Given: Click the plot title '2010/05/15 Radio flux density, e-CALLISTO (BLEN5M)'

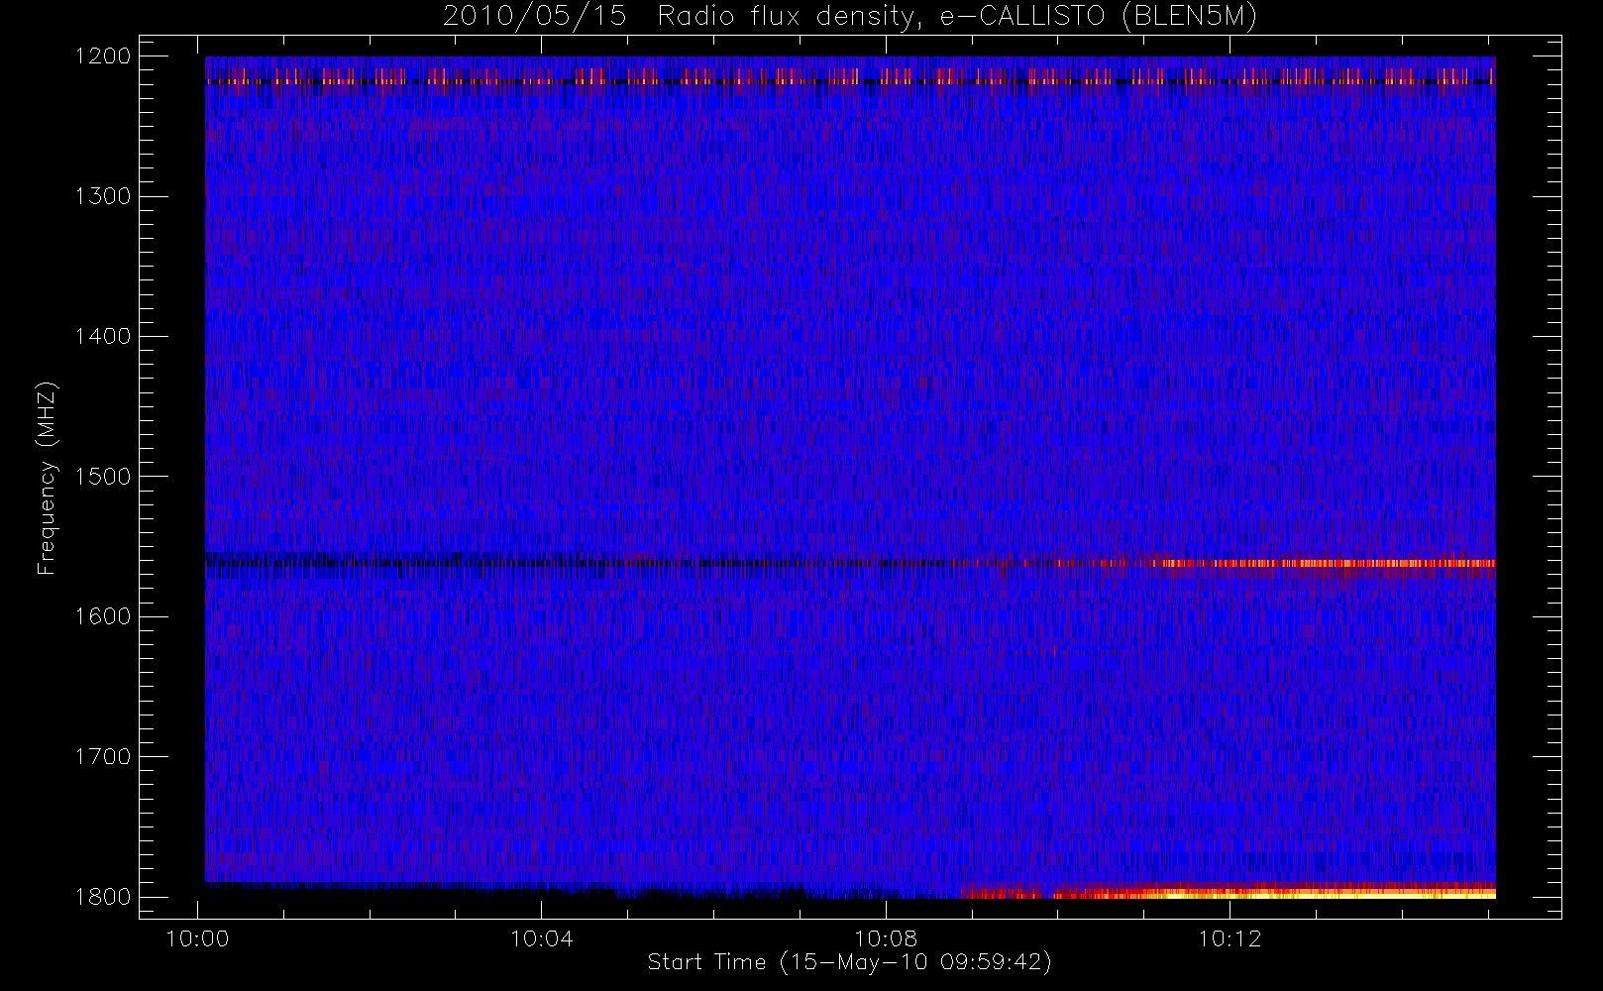Looking at the screenshot, I should click(x=850, y=17).
